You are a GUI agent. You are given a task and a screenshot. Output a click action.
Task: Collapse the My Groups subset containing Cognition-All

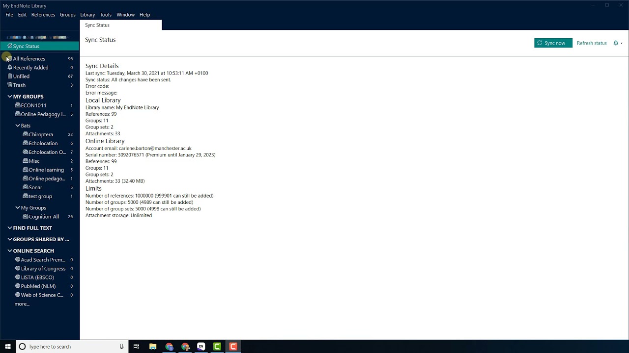pos(18,208)
